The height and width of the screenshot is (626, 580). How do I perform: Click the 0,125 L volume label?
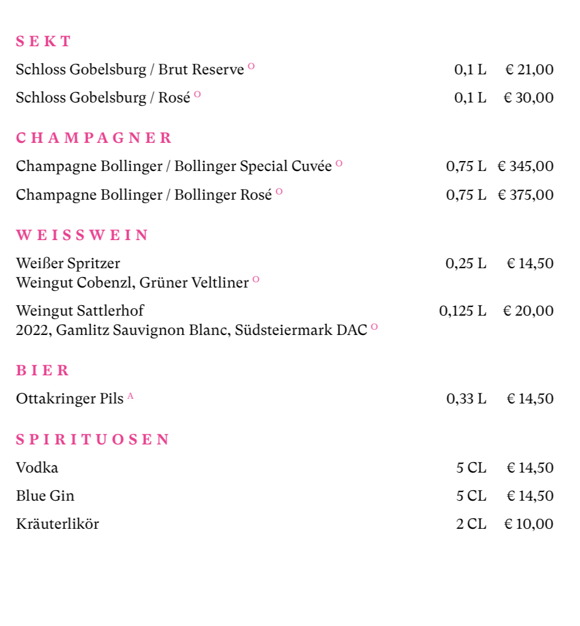coord(462,310)
